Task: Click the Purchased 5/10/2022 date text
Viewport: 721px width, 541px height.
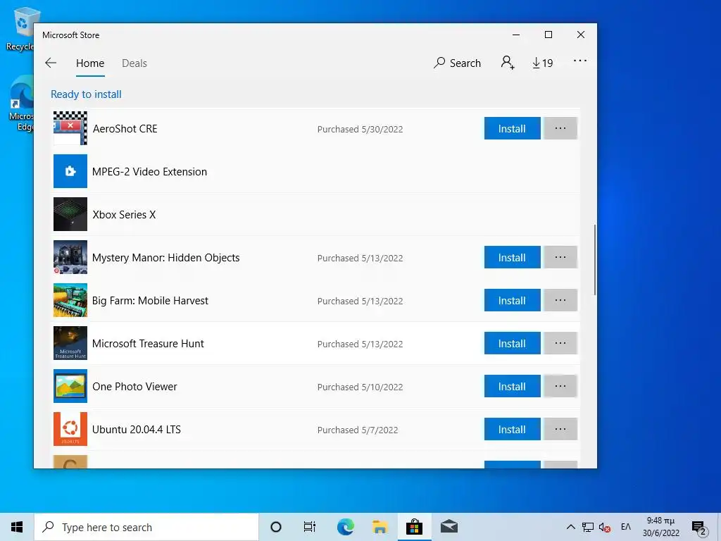Action: (x=360, y=387)
